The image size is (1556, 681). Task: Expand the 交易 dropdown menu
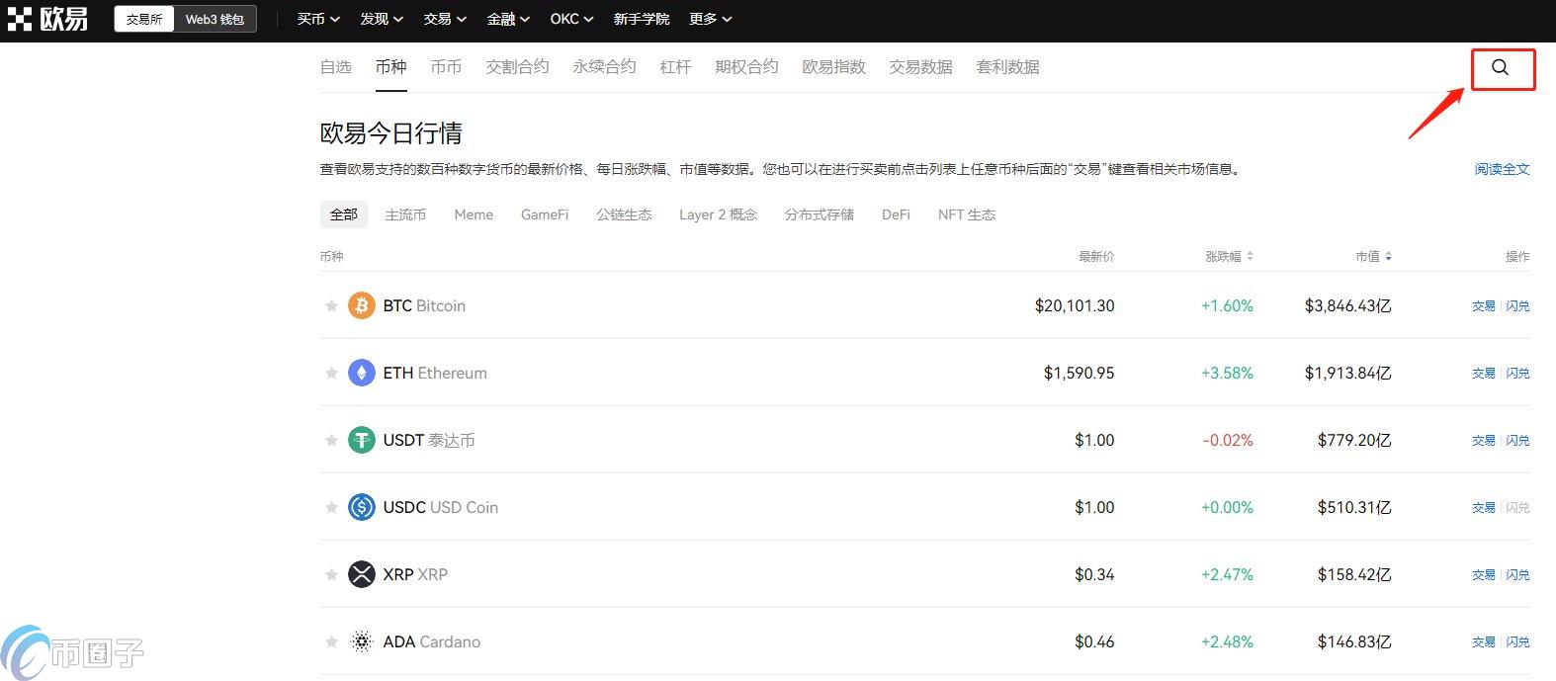[445, 19]
